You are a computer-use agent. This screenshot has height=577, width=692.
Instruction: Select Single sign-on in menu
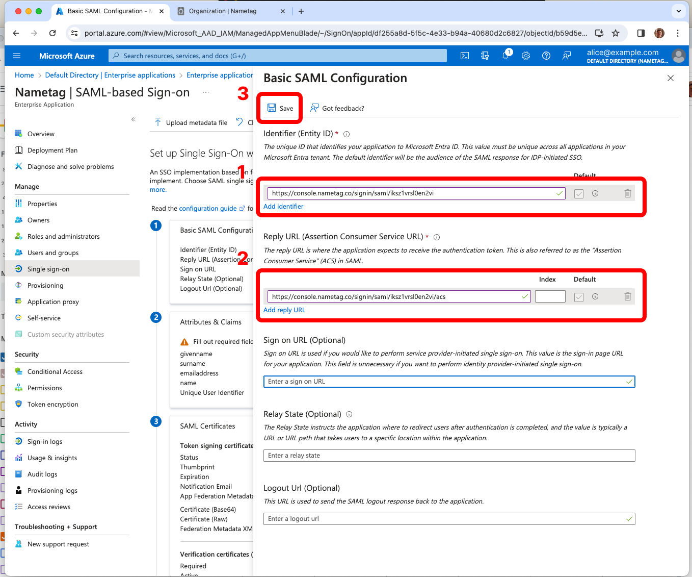coord(72,269)
